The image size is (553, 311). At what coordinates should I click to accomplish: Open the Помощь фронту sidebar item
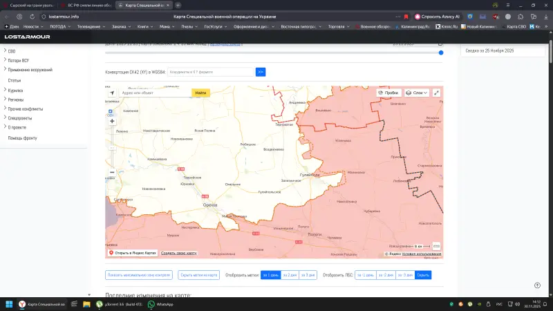[x=22, y=138]
